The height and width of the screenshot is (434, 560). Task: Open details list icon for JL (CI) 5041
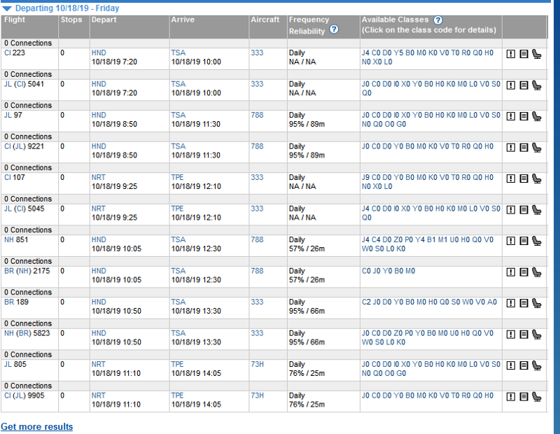524,85
